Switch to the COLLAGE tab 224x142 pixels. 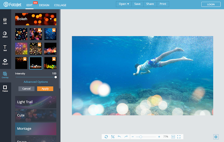(60, 5)
